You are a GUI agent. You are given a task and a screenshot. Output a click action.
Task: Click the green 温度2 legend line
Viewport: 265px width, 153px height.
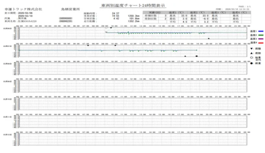(261, 35)
